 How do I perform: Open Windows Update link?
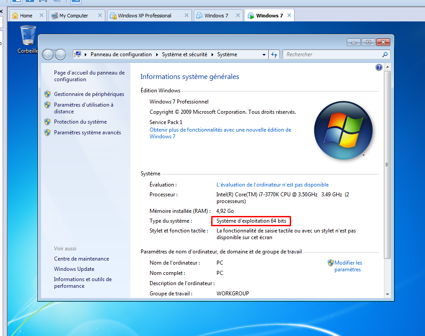click(74, 269)
